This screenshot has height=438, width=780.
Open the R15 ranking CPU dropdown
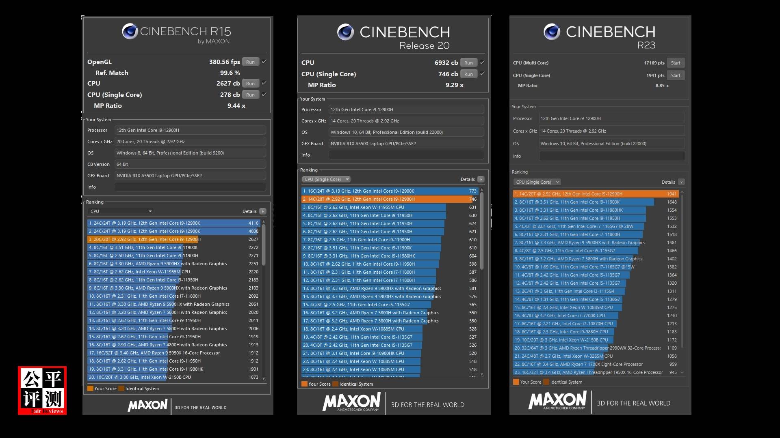[x=120, y=211]
